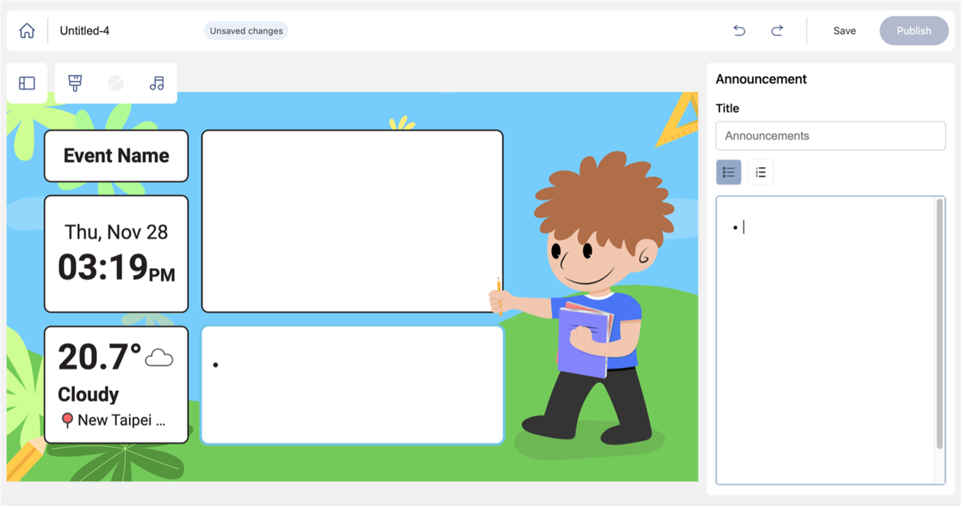Select the large empty media widget
963x507 pixels.
pyautogui.click(x=352, y=221)
